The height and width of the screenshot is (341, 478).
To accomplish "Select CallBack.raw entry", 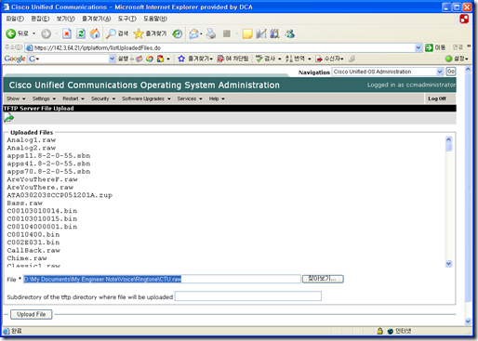I will [33, 250].
